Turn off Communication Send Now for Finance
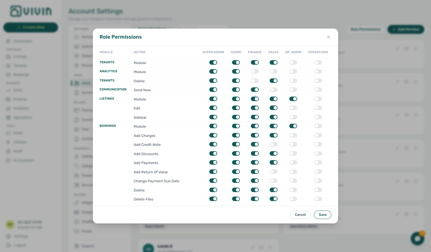Viewport: 431px width, 252px height. pos(255,90)
